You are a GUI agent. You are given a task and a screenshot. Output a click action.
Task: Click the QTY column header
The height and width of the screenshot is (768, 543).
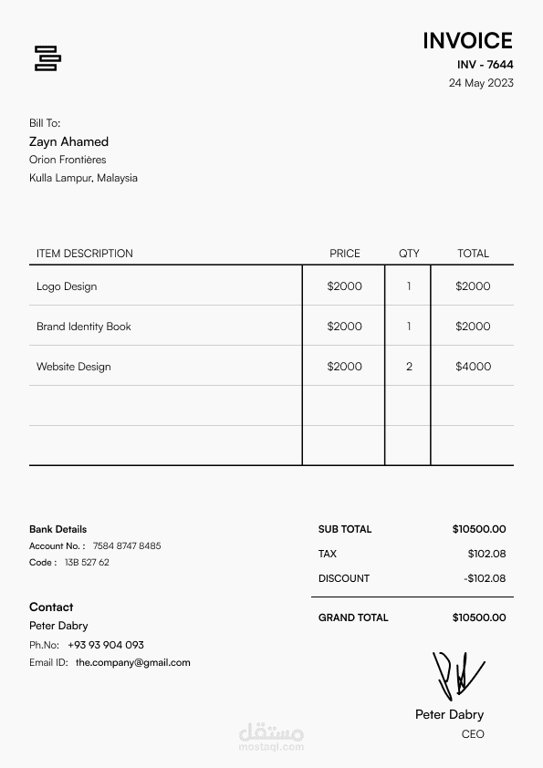(x=409, y=254)
